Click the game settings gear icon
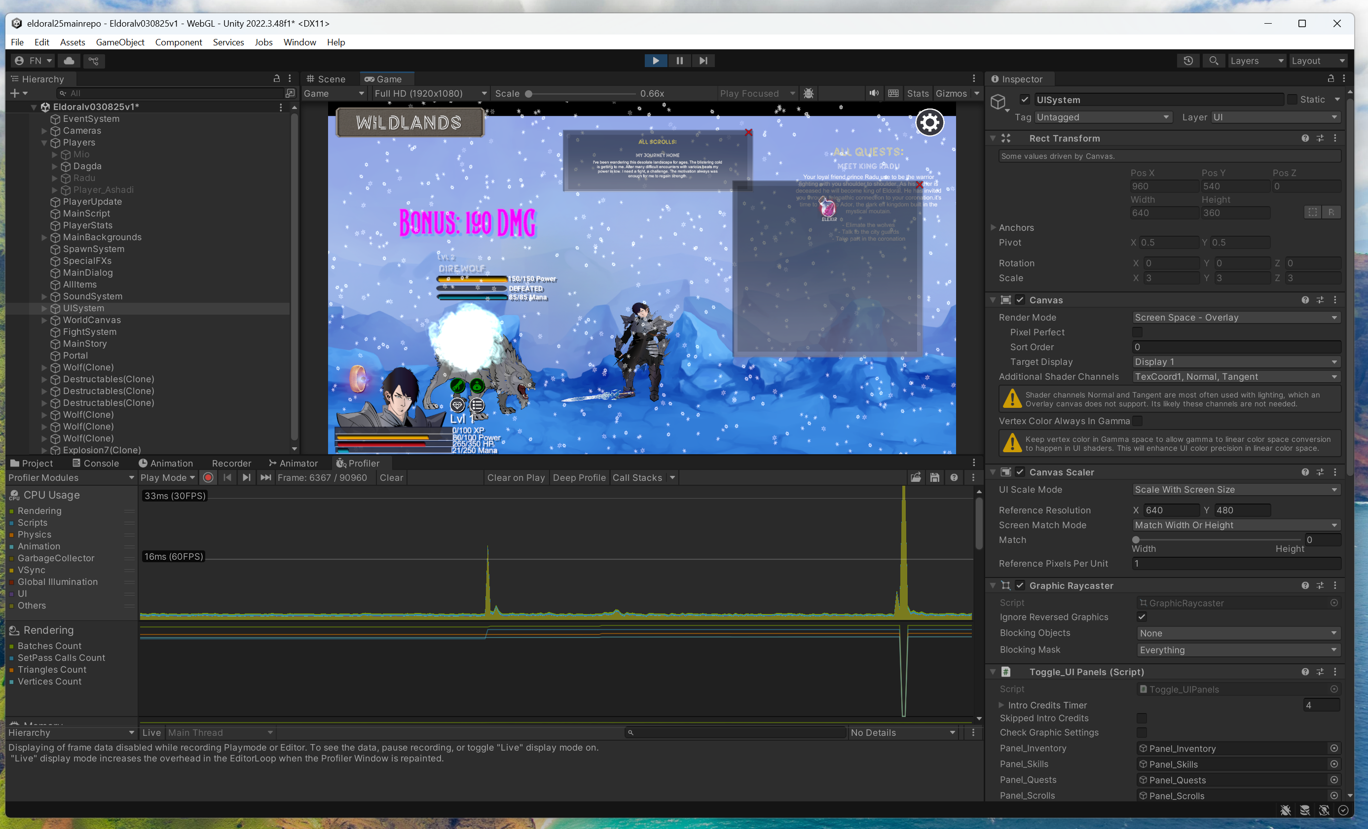 click(x=929, y=123)
